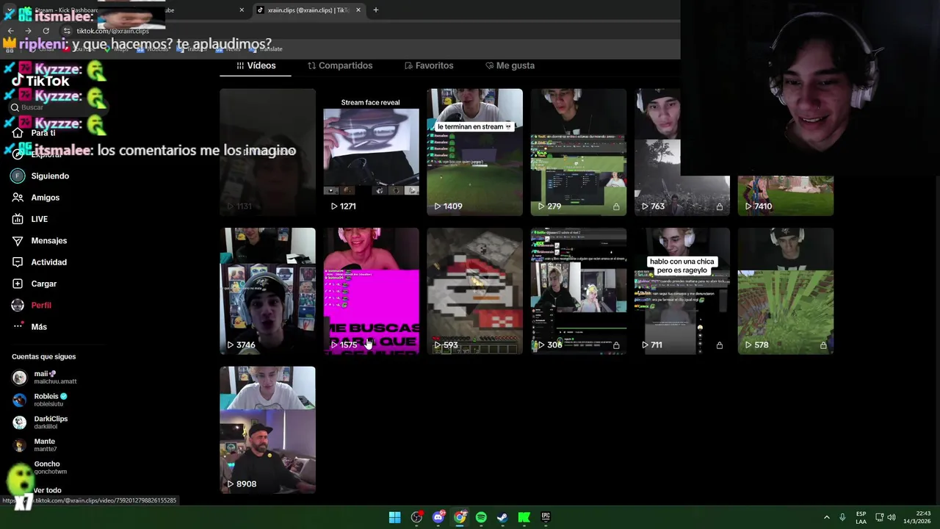Open Actividad notifications in sidebar

[40, 262]
